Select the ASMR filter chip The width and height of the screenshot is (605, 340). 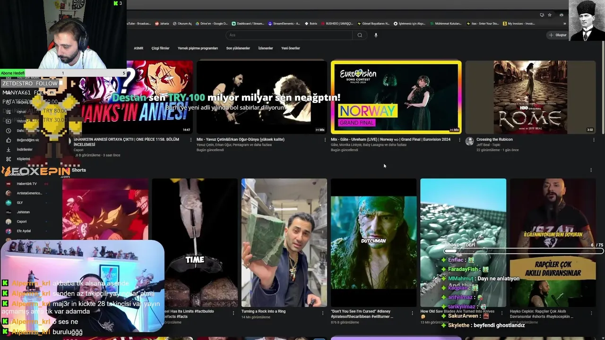click(x=138, y=48)
